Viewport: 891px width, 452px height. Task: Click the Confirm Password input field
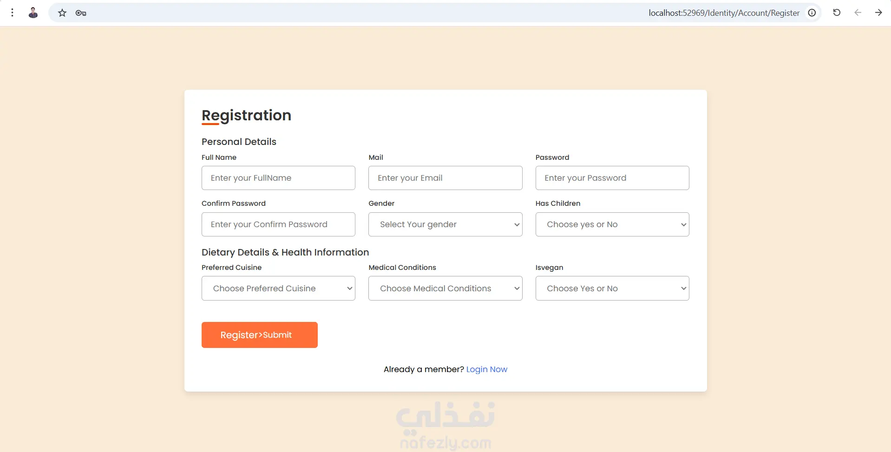[x=278, y=224]
